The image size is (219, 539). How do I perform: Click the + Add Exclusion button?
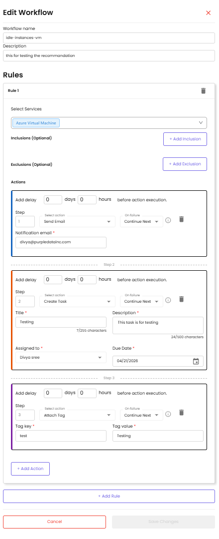pyautogui.click(x=185, y=164)
